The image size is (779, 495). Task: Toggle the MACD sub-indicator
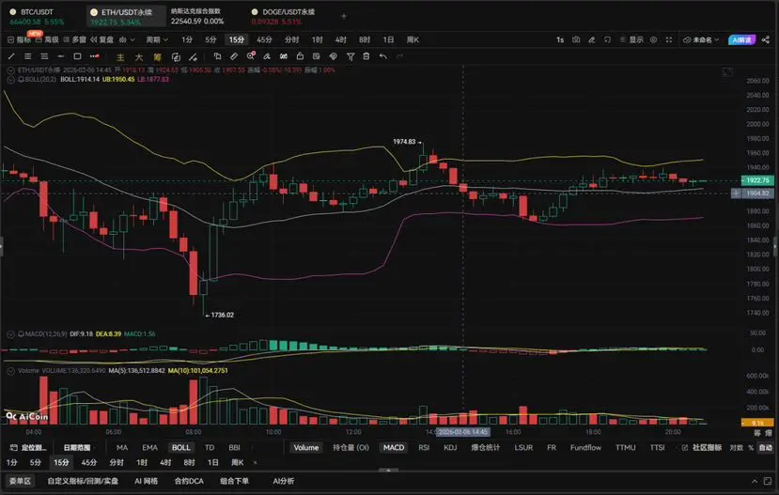pos(394,447)
